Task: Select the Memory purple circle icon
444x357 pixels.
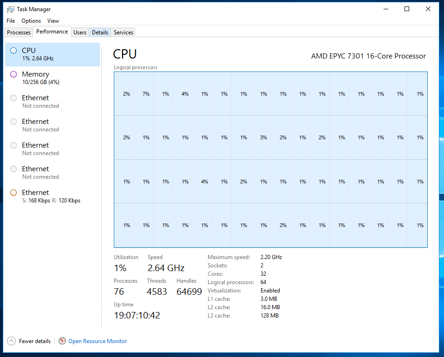Action: 13,74
